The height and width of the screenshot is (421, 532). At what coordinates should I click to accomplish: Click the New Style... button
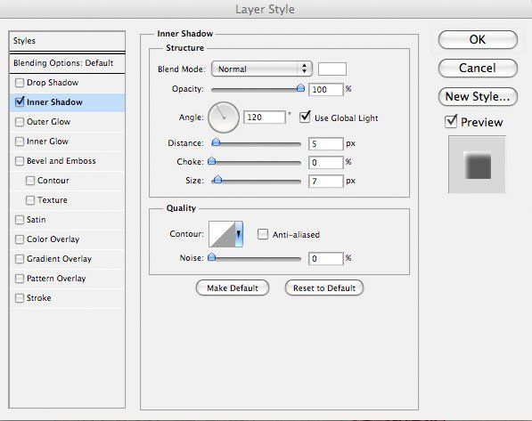(478, 97)
